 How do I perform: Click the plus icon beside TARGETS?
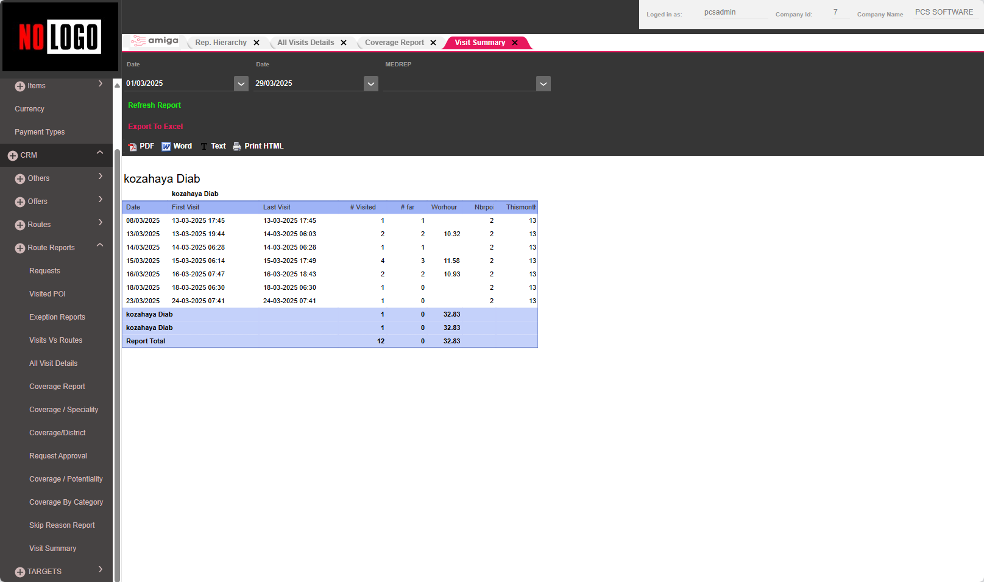point(20,572)
